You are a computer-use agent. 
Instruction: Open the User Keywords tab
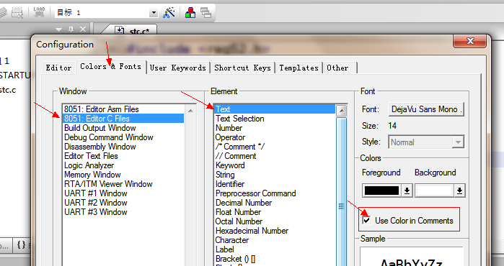point(178,68)
